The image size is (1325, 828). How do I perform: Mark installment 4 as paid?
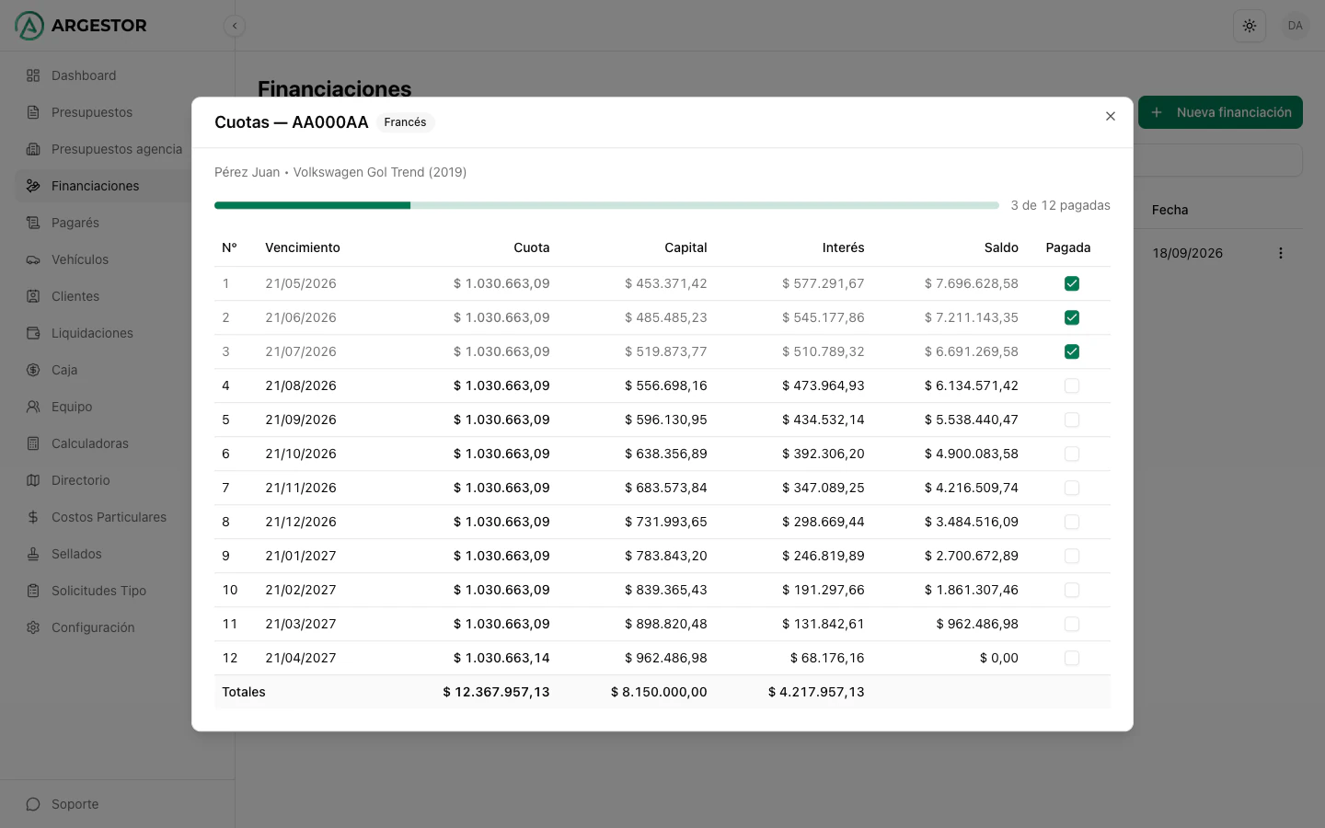pos(1072,385)
